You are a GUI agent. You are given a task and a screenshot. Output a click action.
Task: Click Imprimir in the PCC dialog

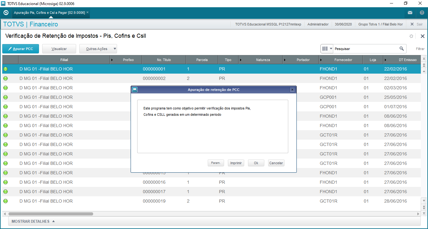(236, 163)
